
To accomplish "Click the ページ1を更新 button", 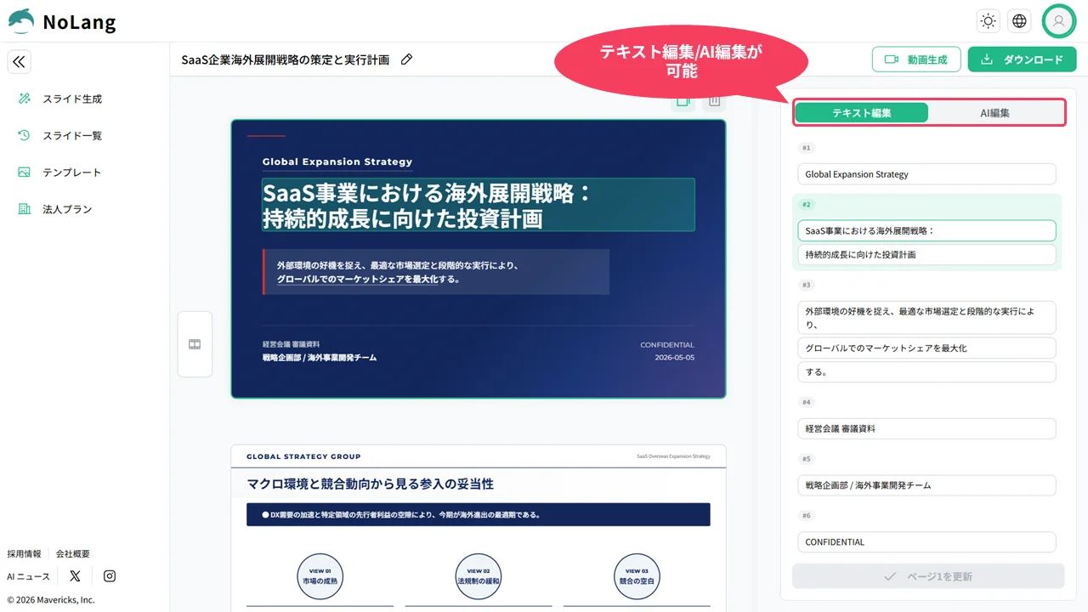I will 928,576.
